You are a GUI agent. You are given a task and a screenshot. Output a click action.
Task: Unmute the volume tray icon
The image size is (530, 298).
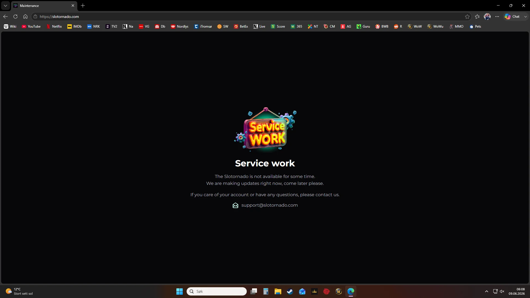(502, 291)
